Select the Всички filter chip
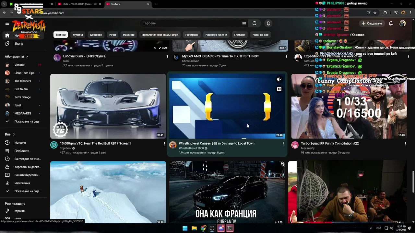The width and height of the screenshot is (415, 233). tap(61, 35)
